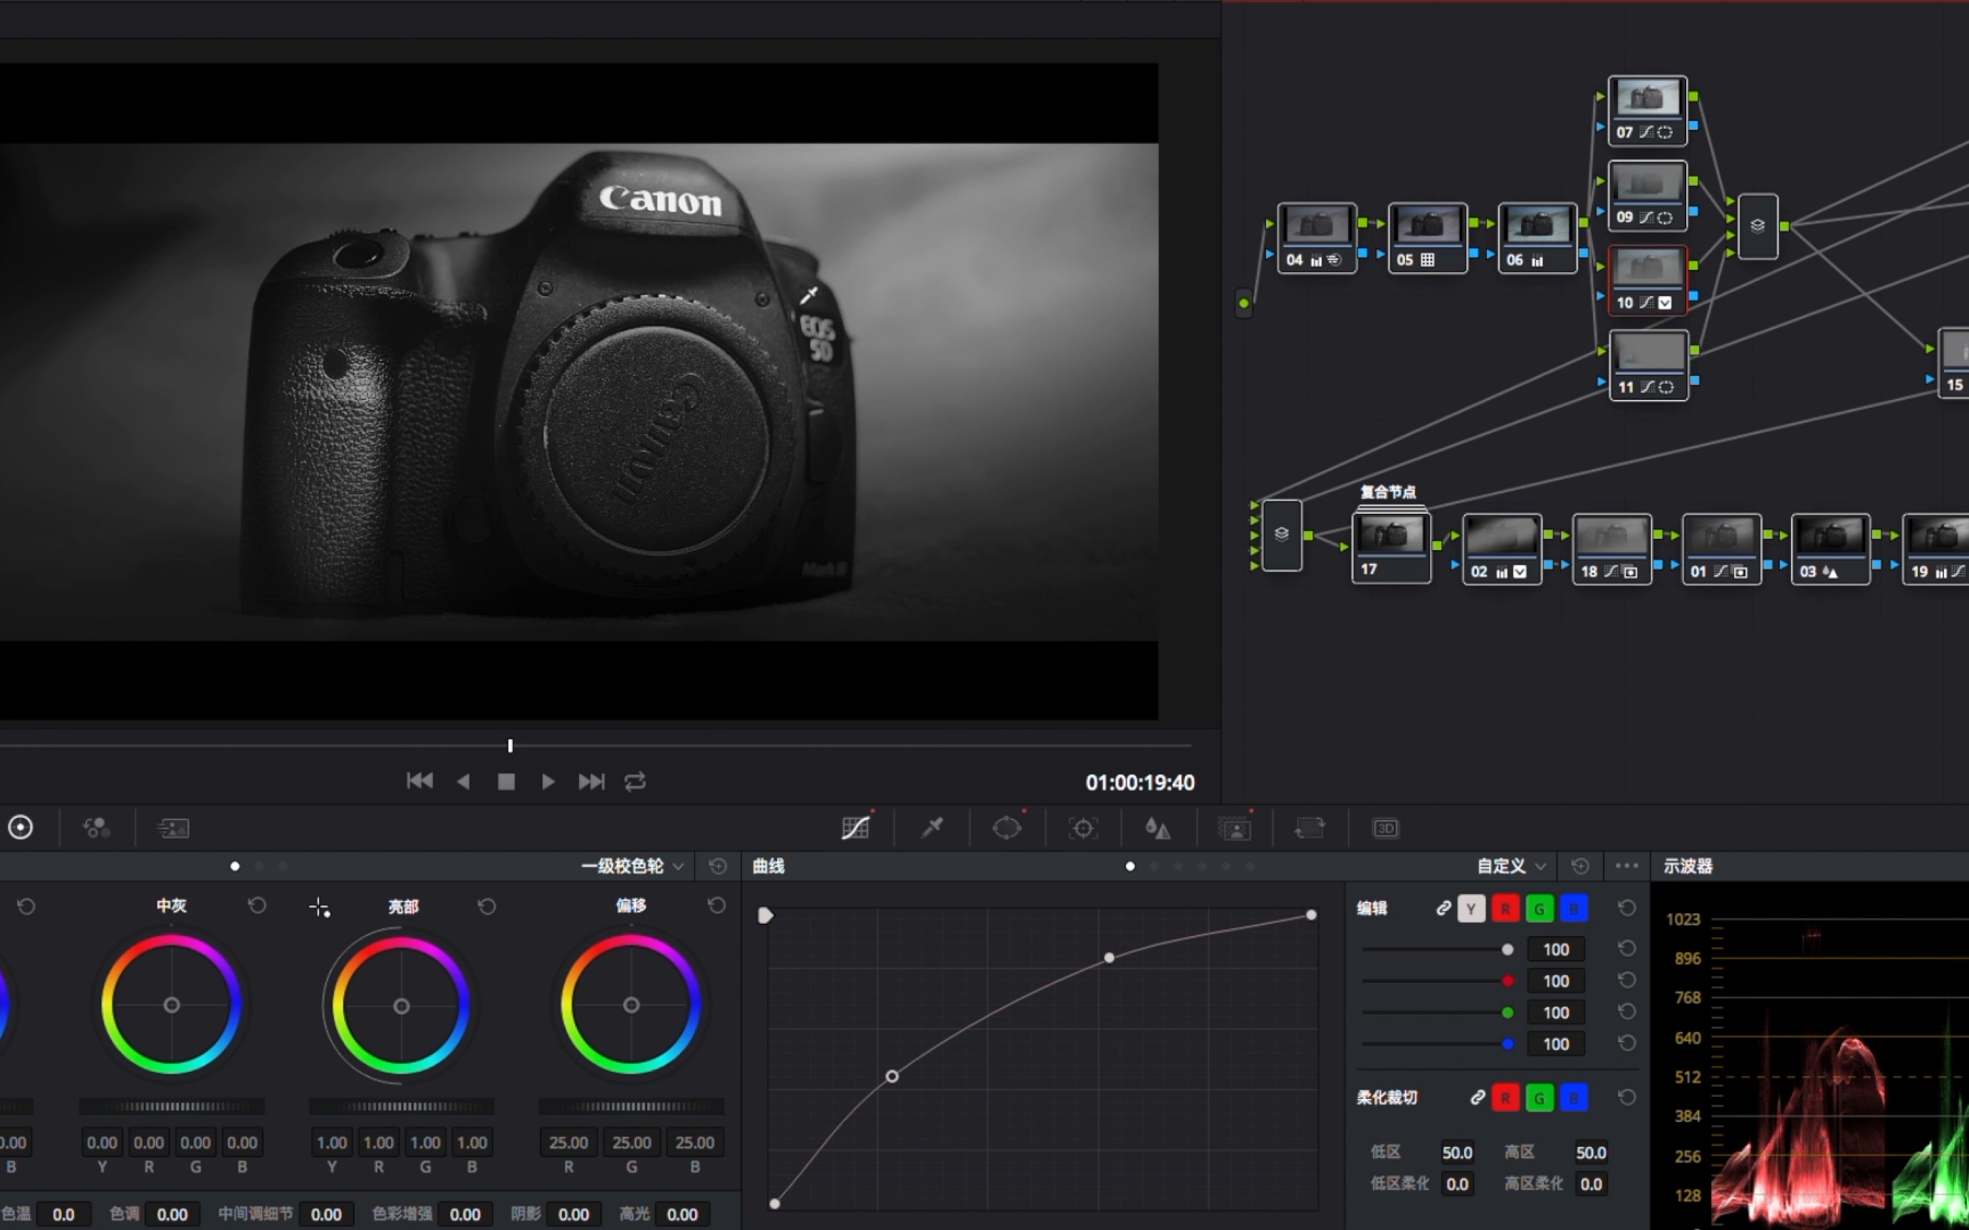Adjust the green intensity slider handle
This screenshot has width=1969, height=1230.
point(1508,1013)
